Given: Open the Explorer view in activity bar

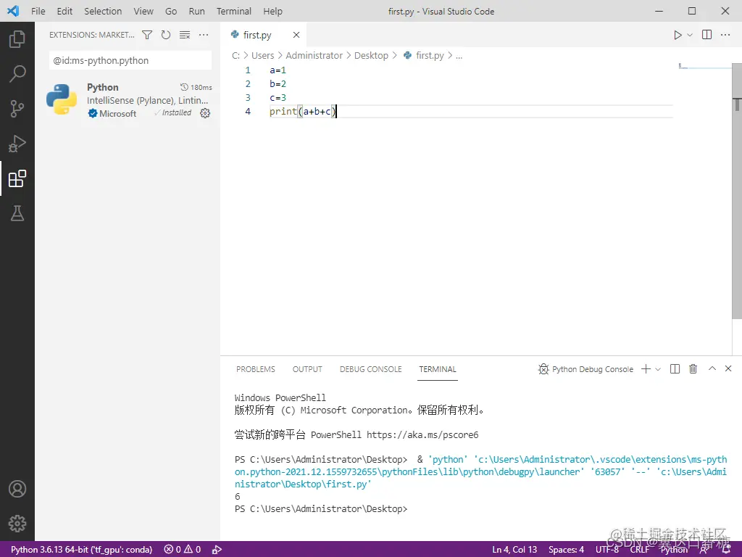Looking at the screenshot, I should click(17, 39).
